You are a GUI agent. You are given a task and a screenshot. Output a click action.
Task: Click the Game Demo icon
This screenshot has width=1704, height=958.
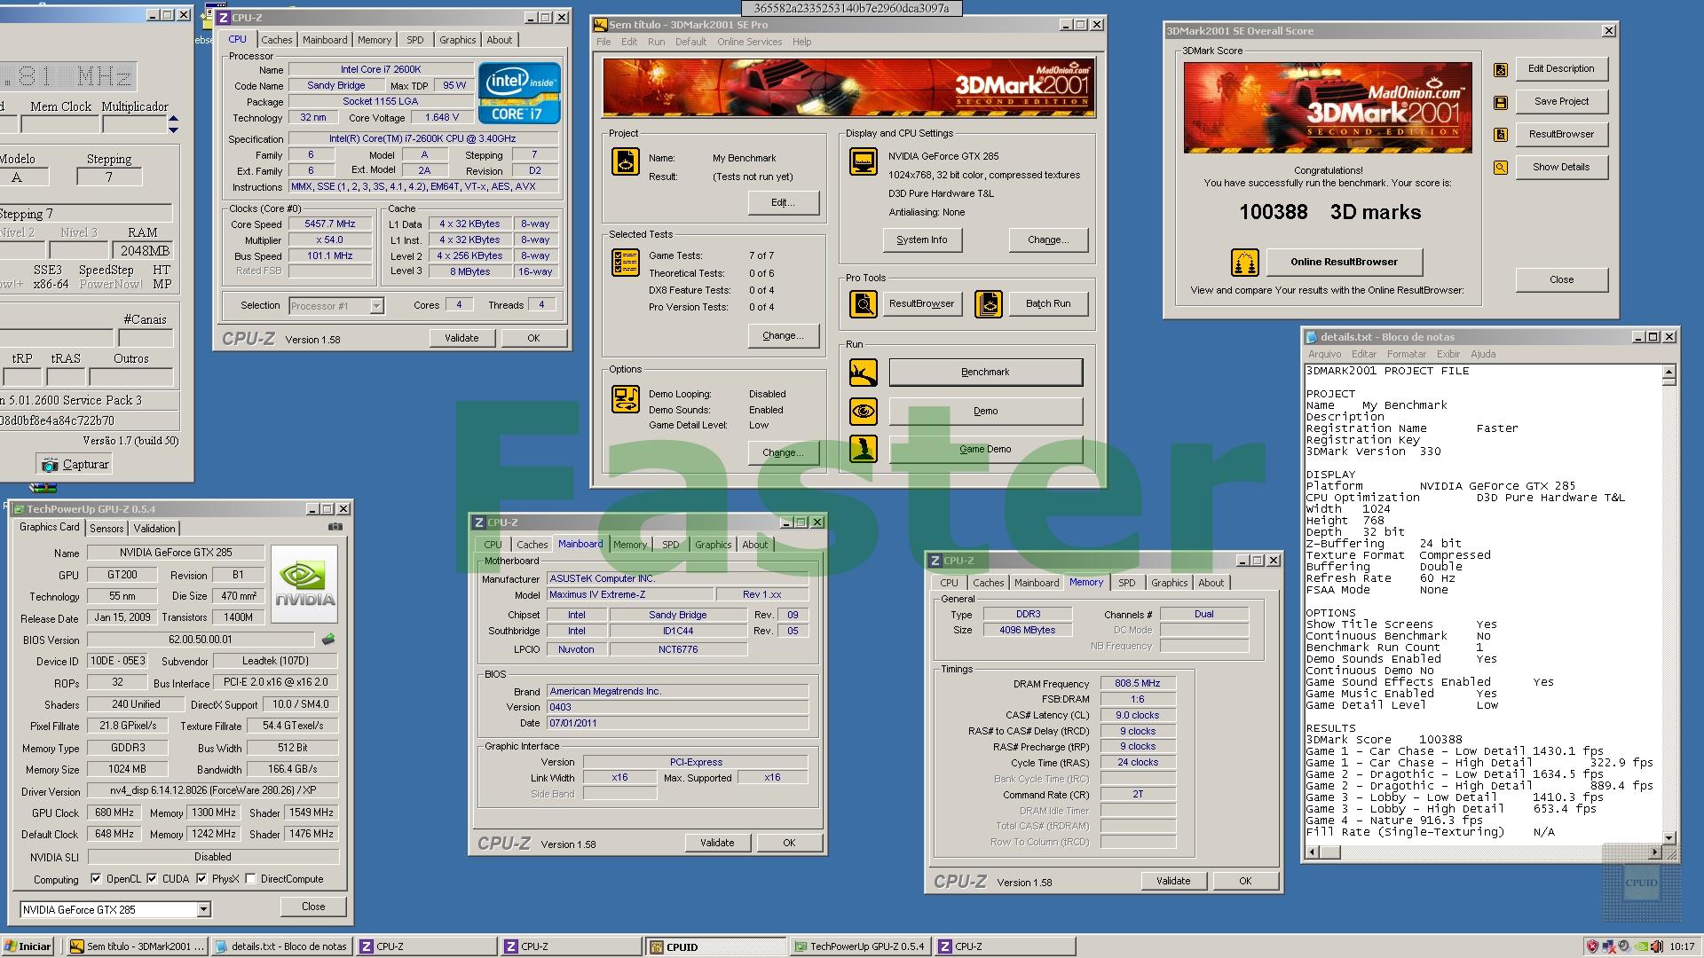pos(863,449)
